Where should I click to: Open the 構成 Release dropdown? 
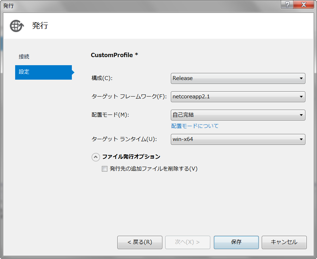click(x=238, y=78)
